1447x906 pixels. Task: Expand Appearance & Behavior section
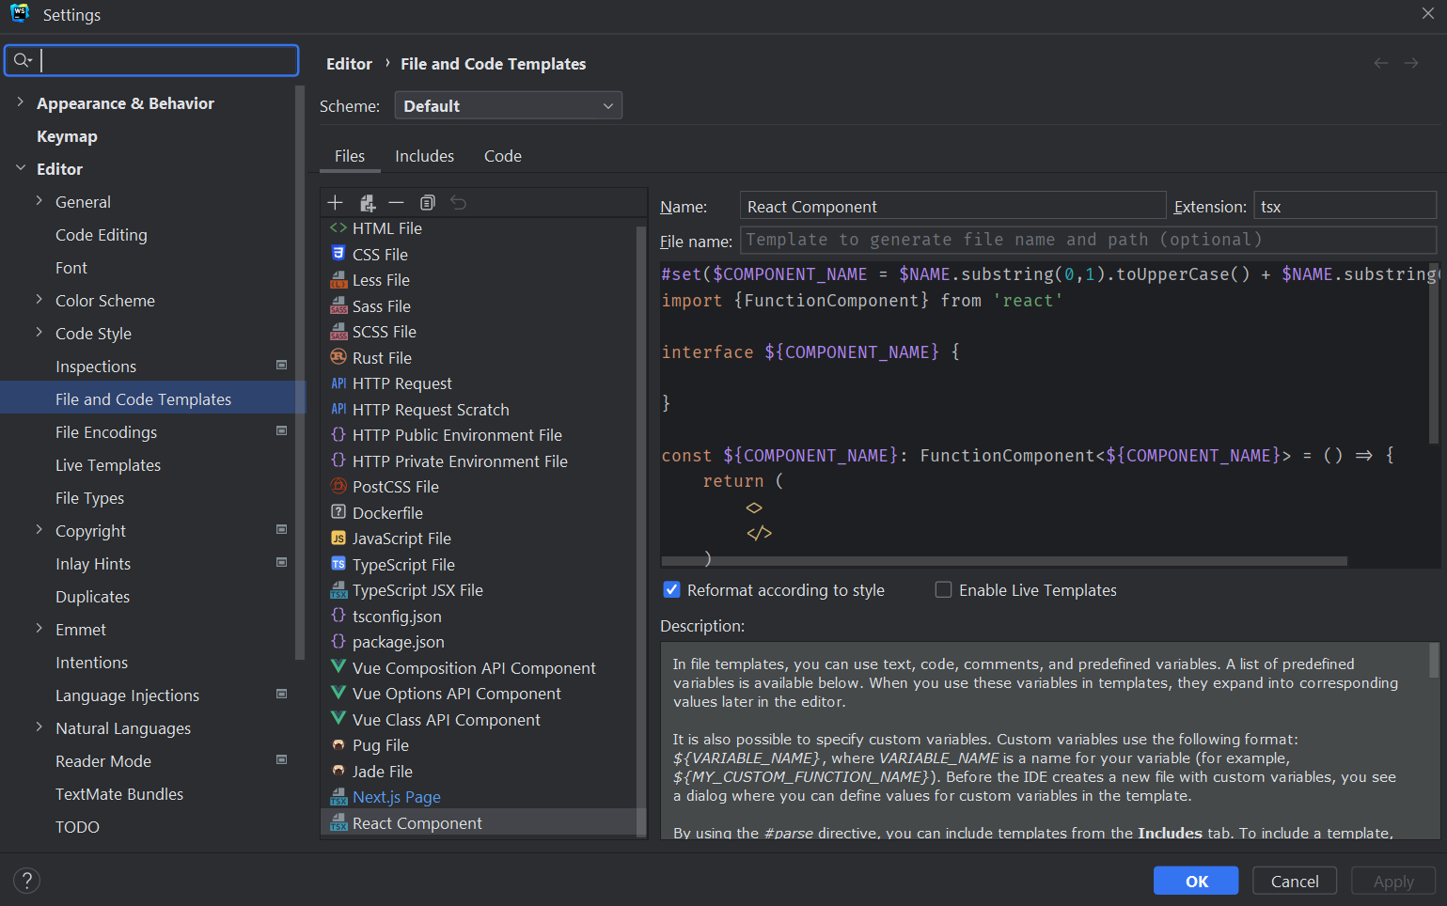tap(20, 102)
